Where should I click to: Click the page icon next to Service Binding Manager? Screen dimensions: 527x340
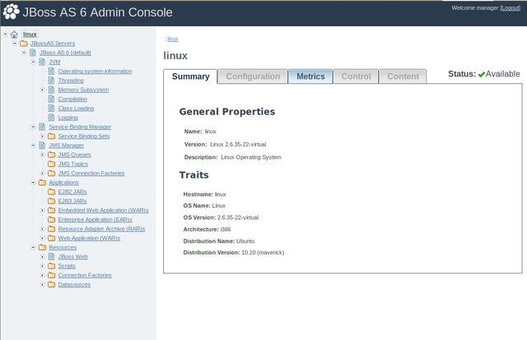tap(42, 127)
